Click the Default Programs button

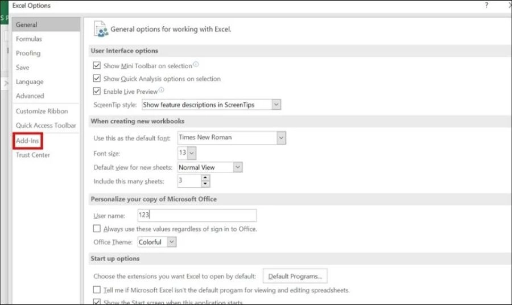[295, 276]
